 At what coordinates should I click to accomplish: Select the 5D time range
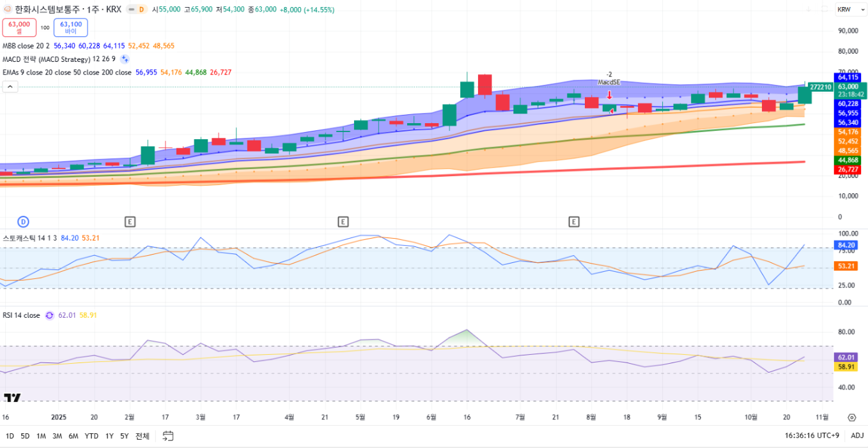tap(25, 436)
